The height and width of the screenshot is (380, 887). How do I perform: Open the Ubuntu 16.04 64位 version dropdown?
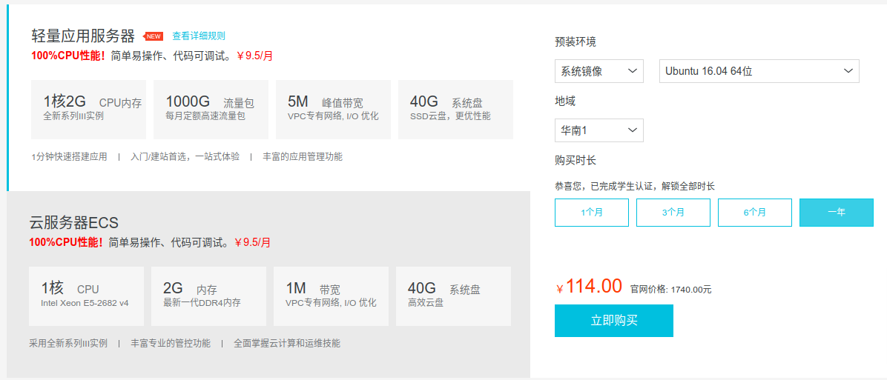click(759, 71)
